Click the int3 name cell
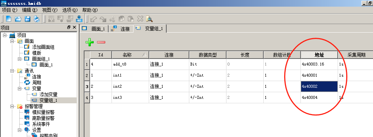Screen dimensions: 373x137 coord(131,97)
